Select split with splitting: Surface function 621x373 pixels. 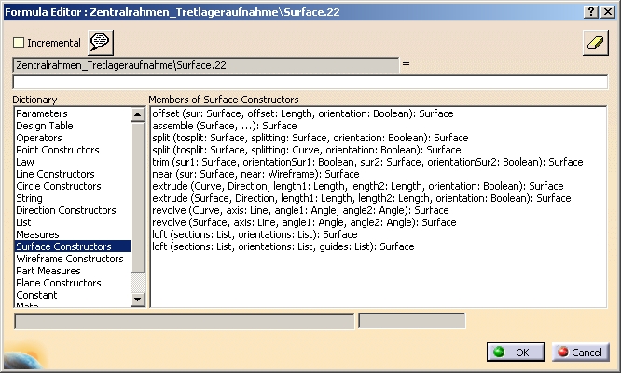click(310, 138)
